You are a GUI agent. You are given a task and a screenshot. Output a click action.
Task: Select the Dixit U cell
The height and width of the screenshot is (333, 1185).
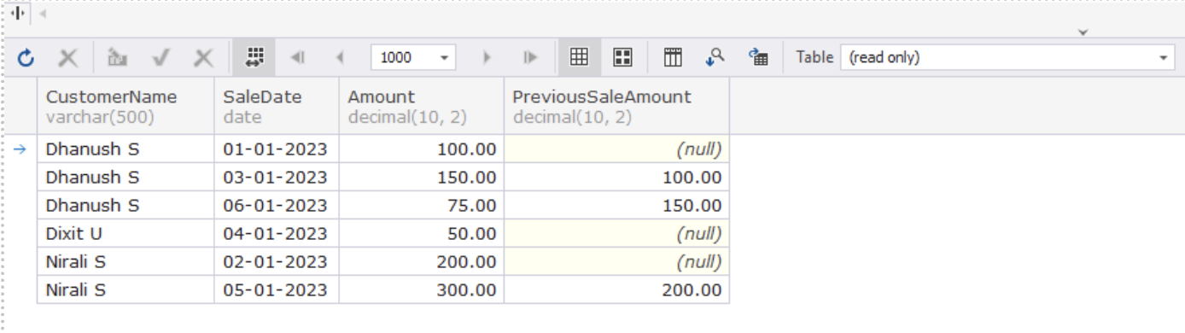[x=126, y=233]
